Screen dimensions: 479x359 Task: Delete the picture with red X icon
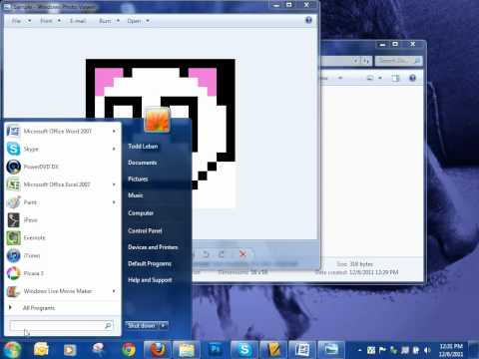[242, 254]
